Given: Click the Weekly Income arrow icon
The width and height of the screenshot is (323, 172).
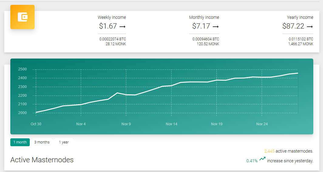Looking at the screenshot, I should [x=122, y=26].
